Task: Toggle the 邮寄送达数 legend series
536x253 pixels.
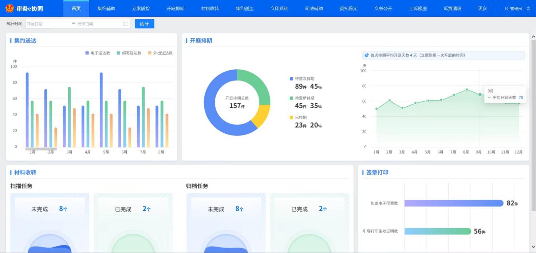Action: (129, 53)
